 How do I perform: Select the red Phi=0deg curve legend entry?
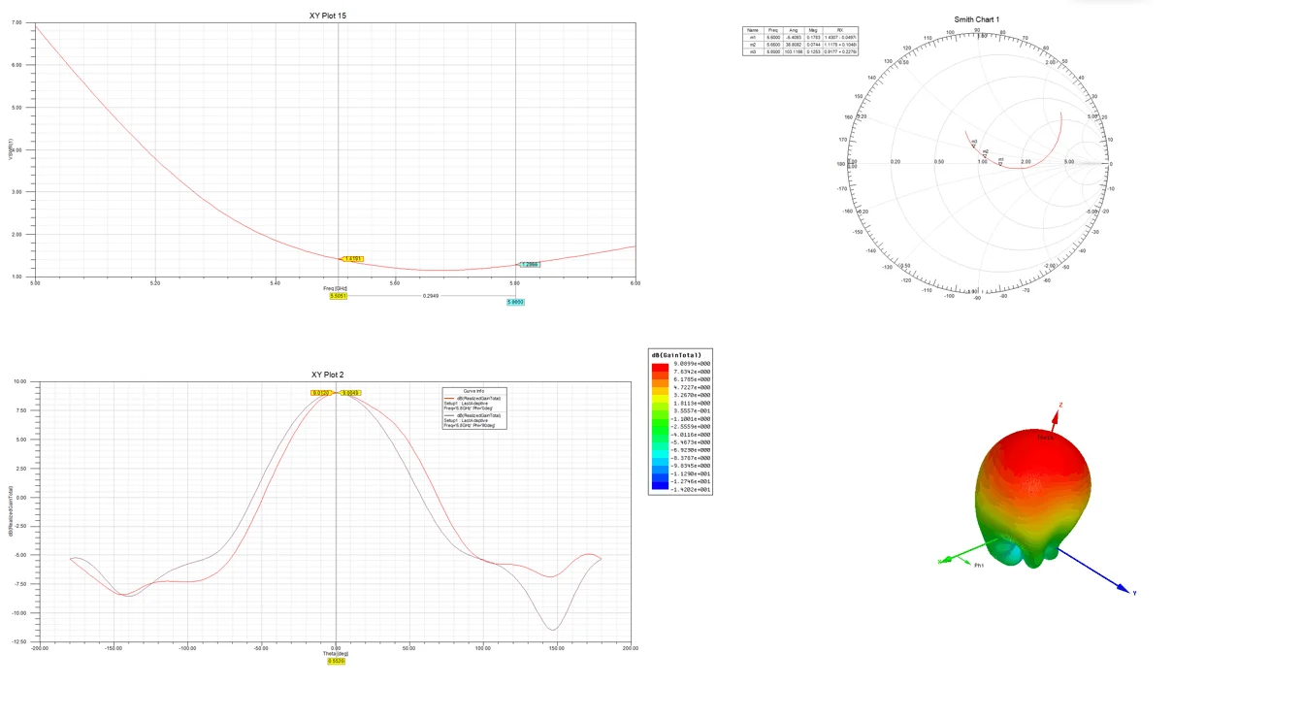point(474,404)
